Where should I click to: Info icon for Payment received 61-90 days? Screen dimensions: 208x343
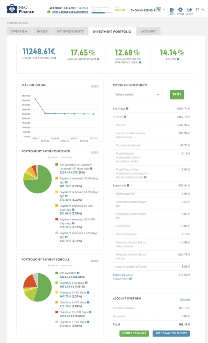(66, 196)
